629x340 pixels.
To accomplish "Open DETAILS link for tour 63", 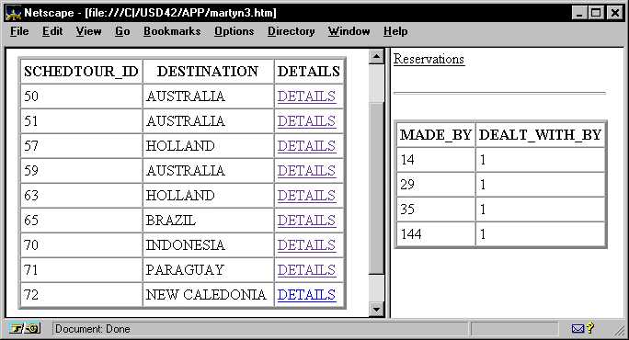I will pyautogui.click(x=306, y=196).
